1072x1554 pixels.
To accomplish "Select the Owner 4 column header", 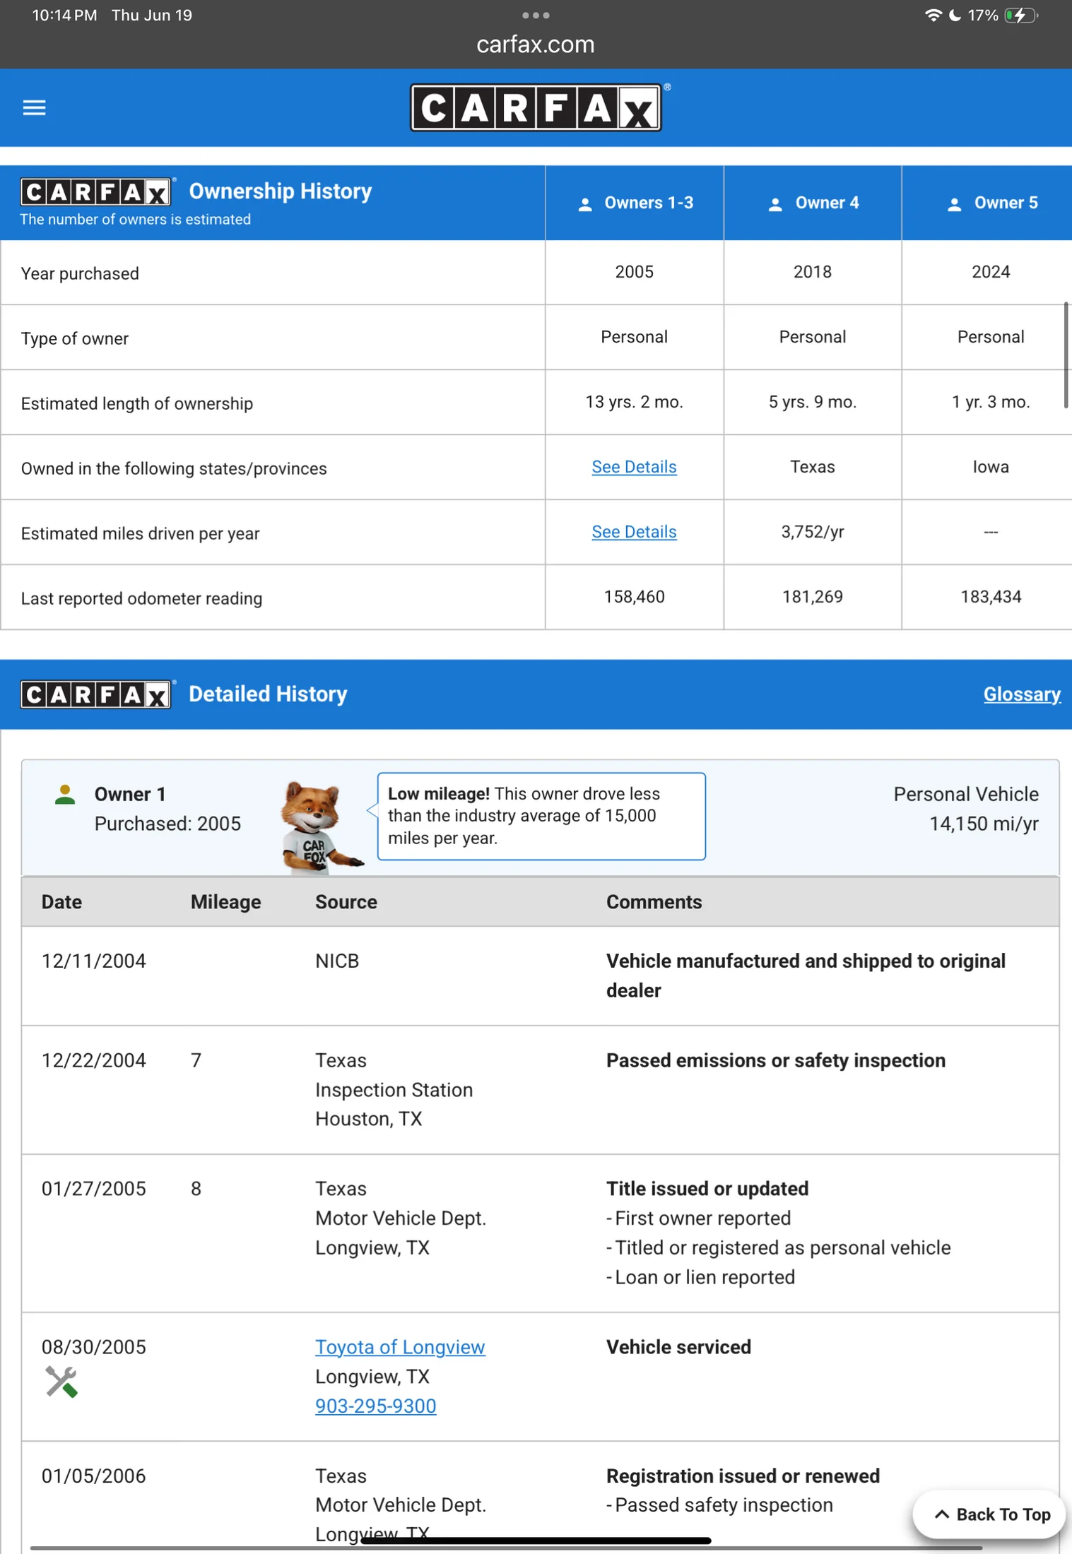I will click(813, 203).
